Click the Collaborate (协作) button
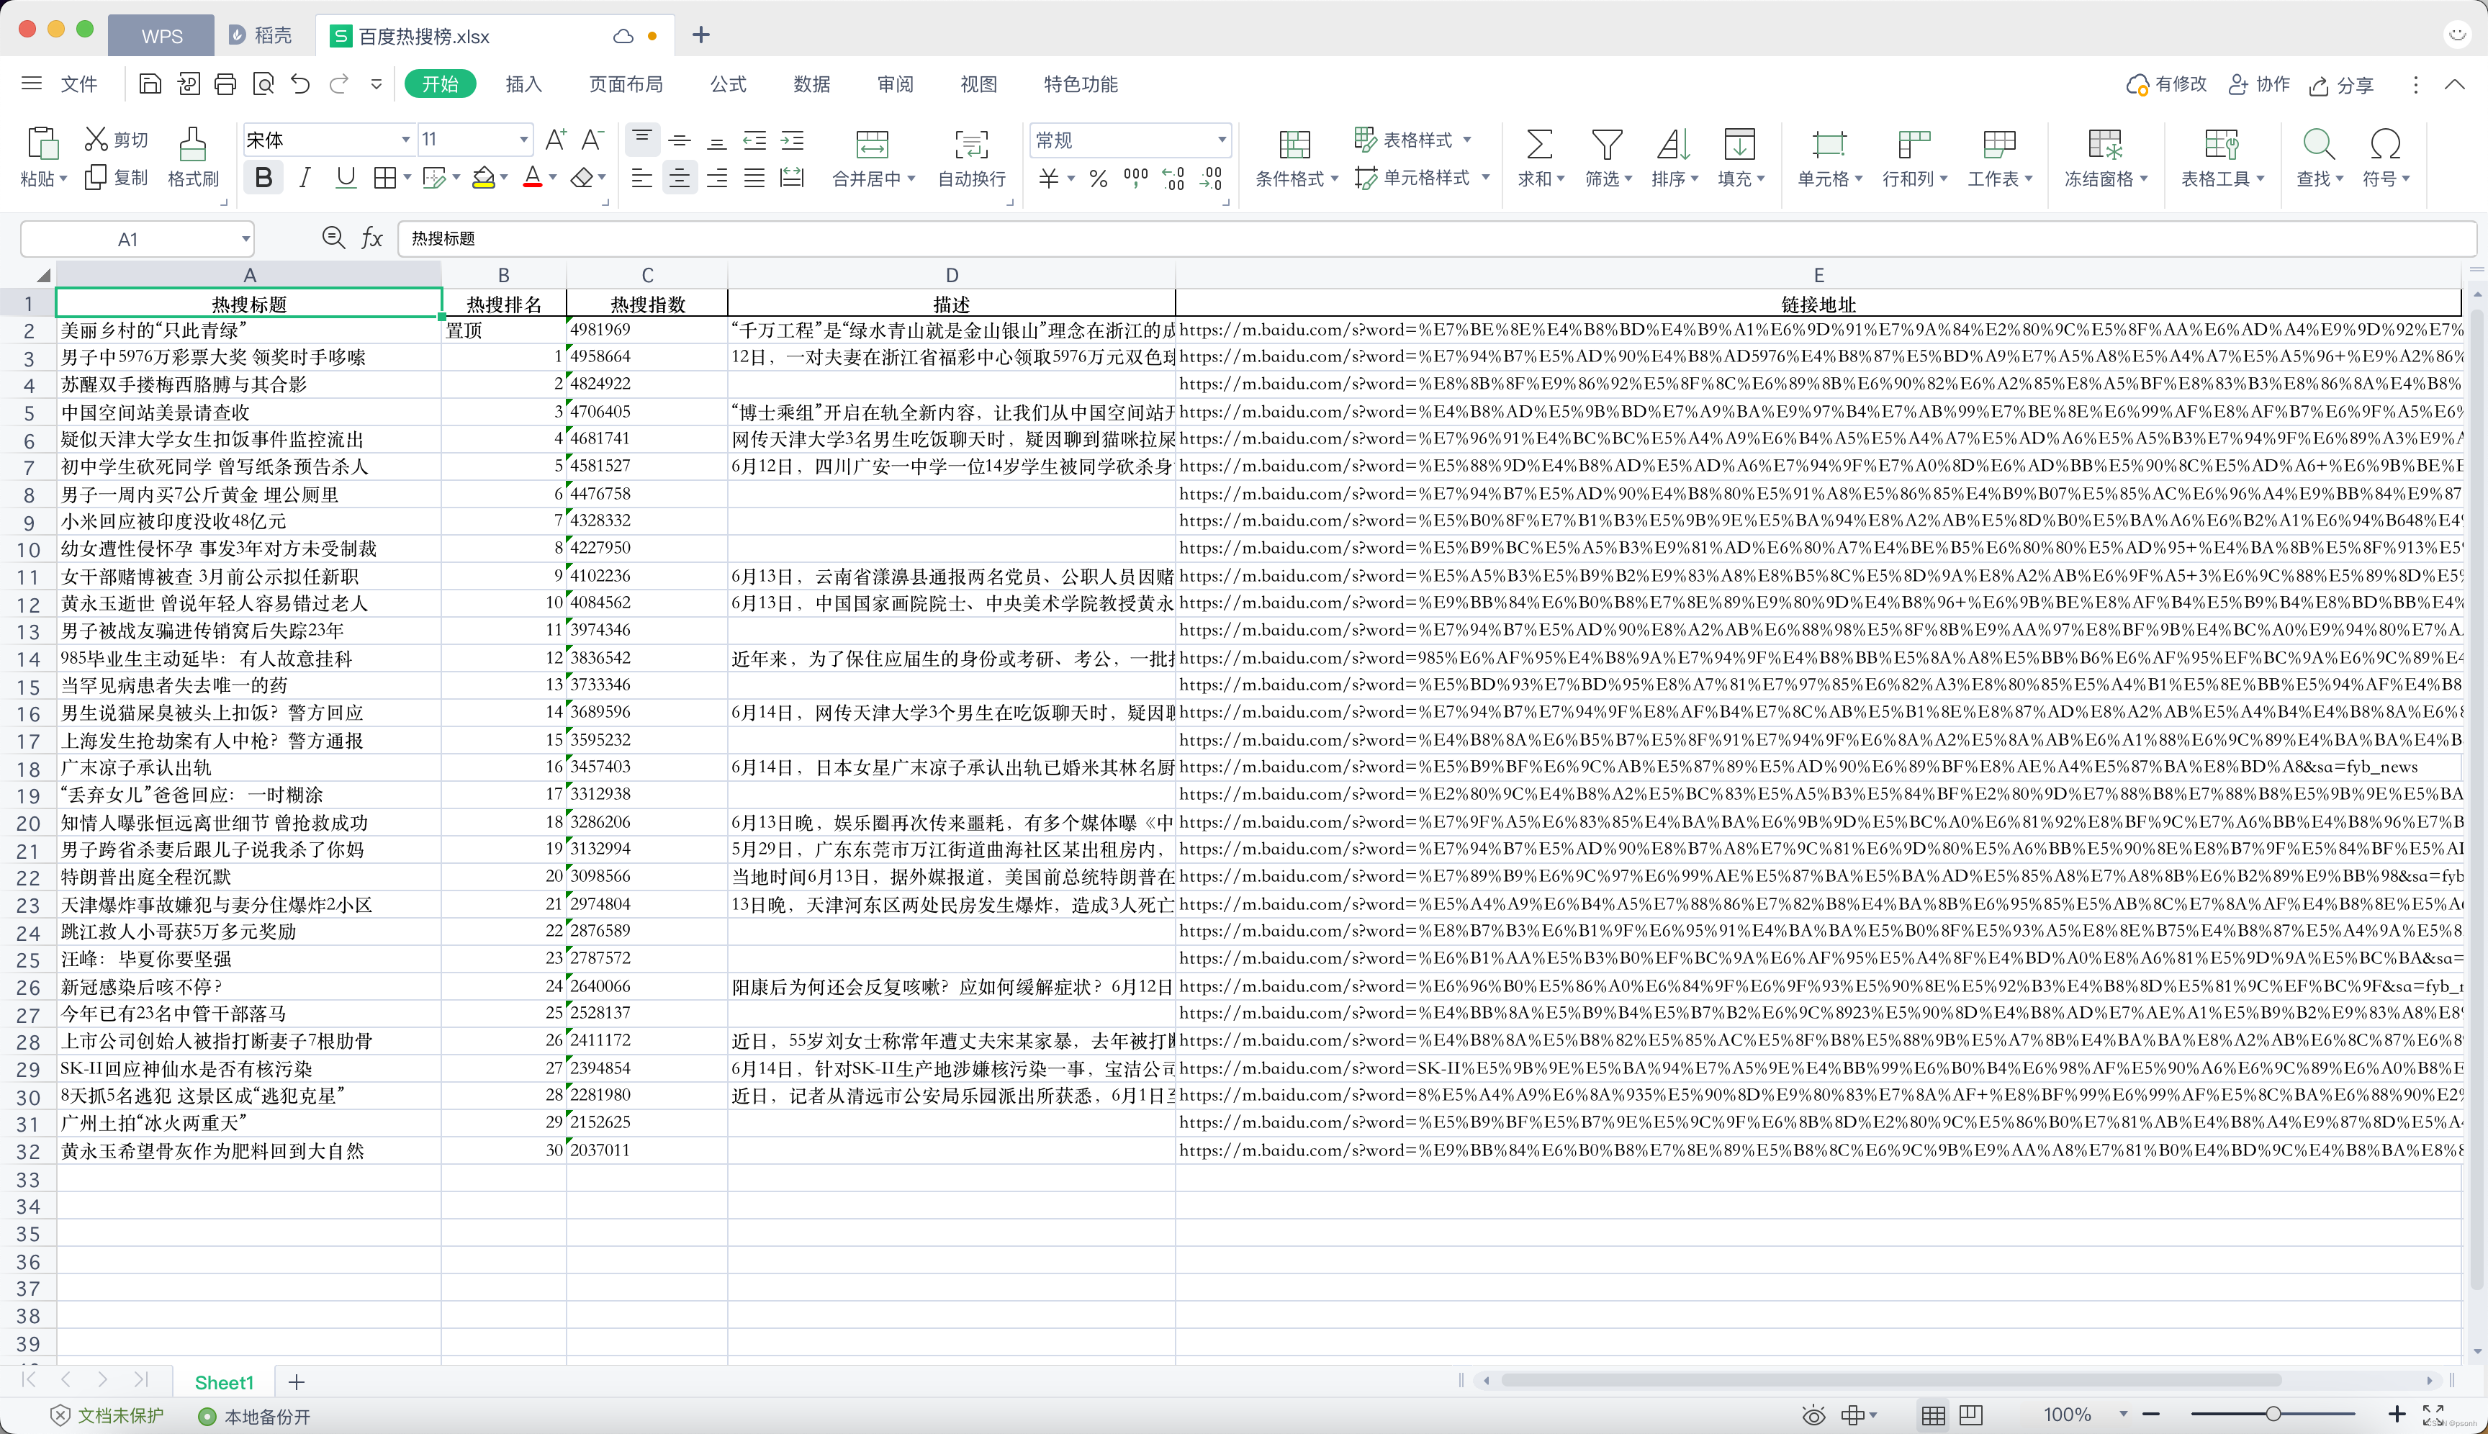Viewport: 2488px width, 1434px height. (x=2260, y=85)
